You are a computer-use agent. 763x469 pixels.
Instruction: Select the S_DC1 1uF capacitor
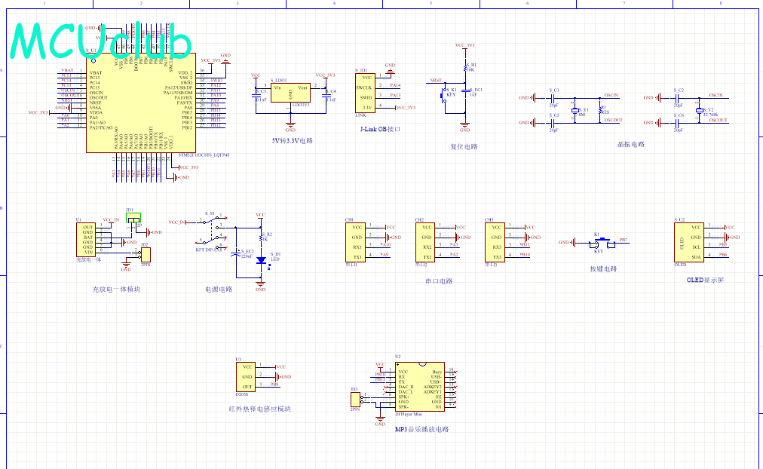[x=465, y=90]
